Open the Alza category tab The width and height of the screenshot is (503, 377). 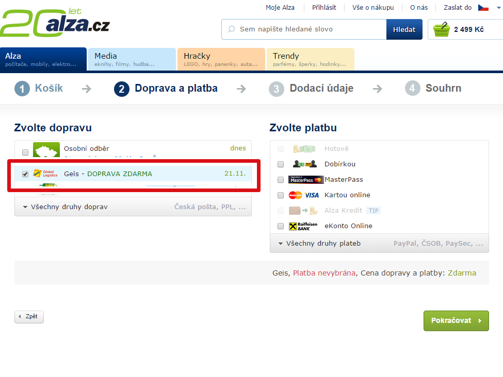(43, 59)
